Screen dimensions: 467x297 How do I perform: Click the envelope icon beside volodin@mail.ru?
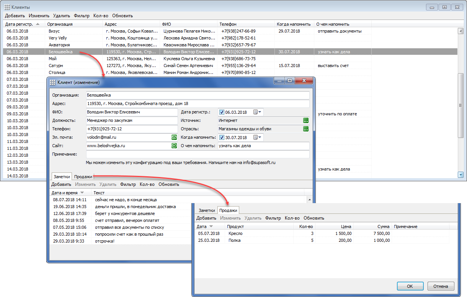(x=174, y=137)
